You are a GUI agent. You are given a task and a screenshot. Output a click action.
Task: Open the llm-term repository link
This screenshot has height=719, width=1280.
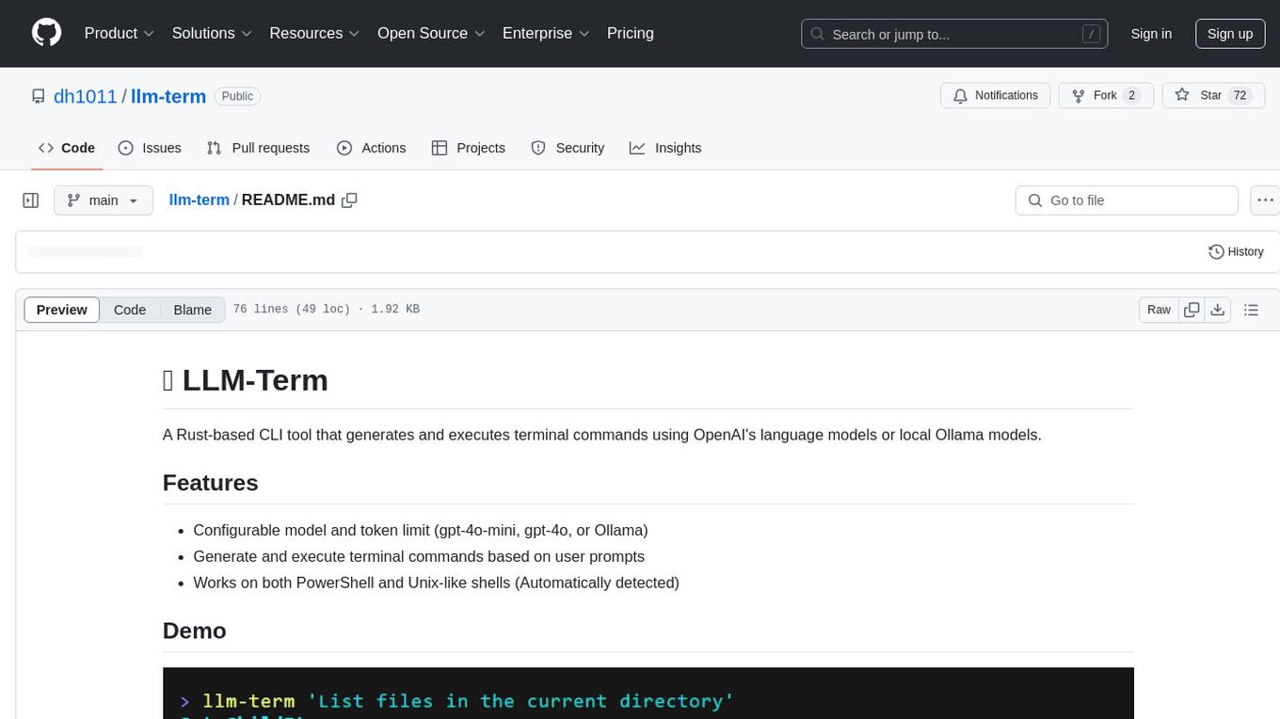[168, 96]
